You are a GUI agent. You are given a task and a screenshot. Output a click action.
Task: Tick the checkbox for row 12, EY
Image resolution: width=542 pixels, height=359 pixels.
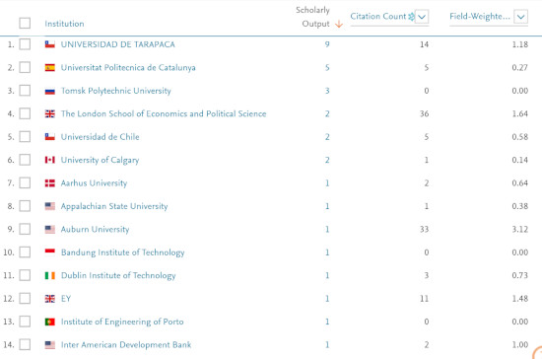coord(25,299)
